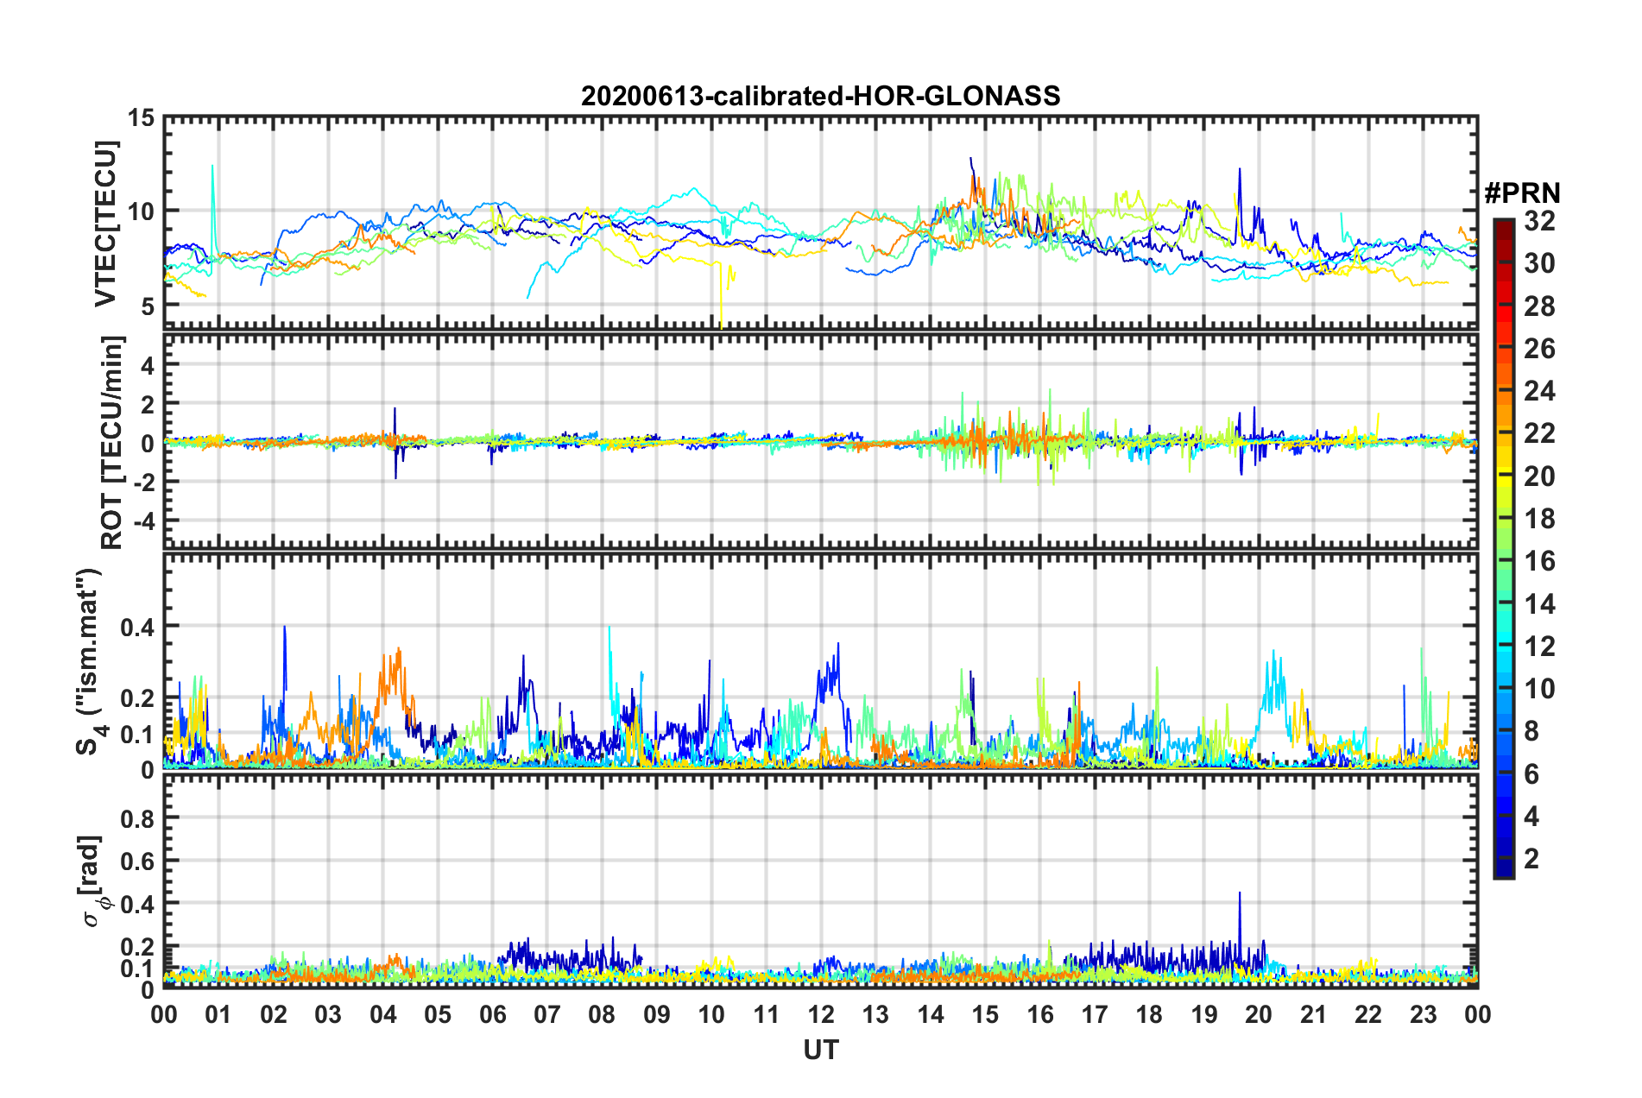Click the VTEC[TECU] y-axis label

[x=105, y=224]
